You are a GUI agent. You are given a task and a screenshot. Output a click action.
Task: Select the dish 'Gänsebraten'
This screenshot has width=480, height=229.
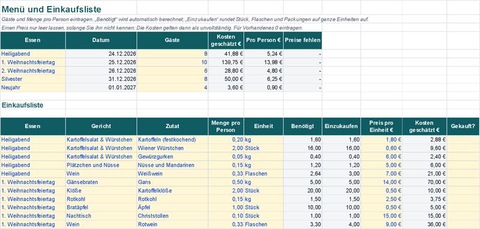coord(101,182)
